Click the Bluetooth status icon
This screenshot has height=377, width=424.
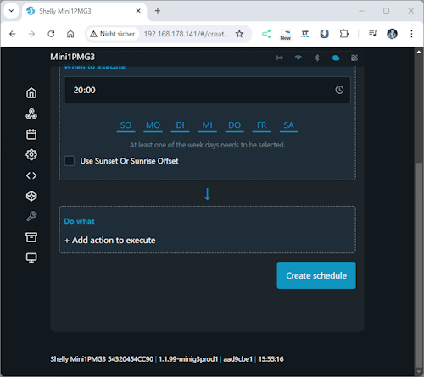317,58
